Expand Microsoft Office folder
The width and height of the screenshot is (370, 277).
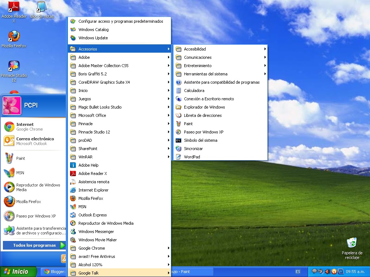(x=119, y=115)
